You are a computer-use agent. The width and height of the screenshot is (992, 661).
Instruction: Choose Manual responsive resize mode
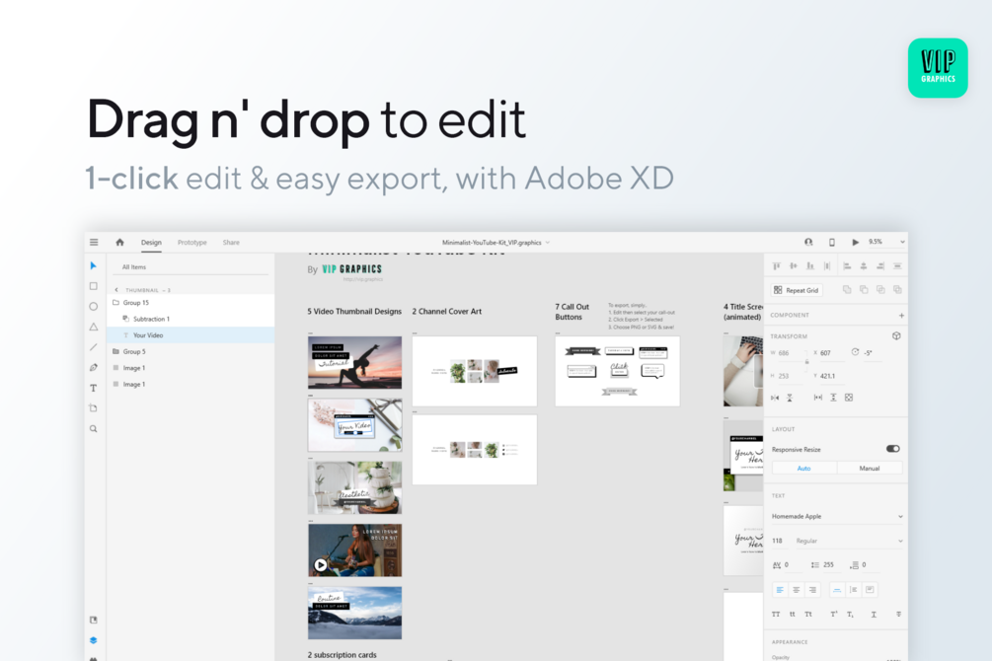870,468
